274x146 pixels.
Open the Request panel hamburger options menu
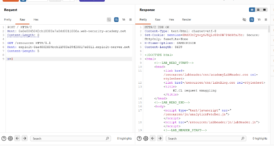[130, 20]
